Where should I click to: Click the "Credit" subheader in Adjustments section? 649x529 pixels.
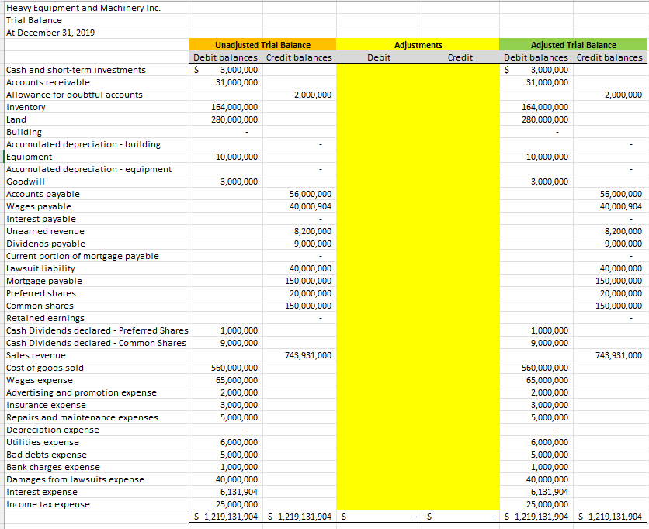[460, 57]
